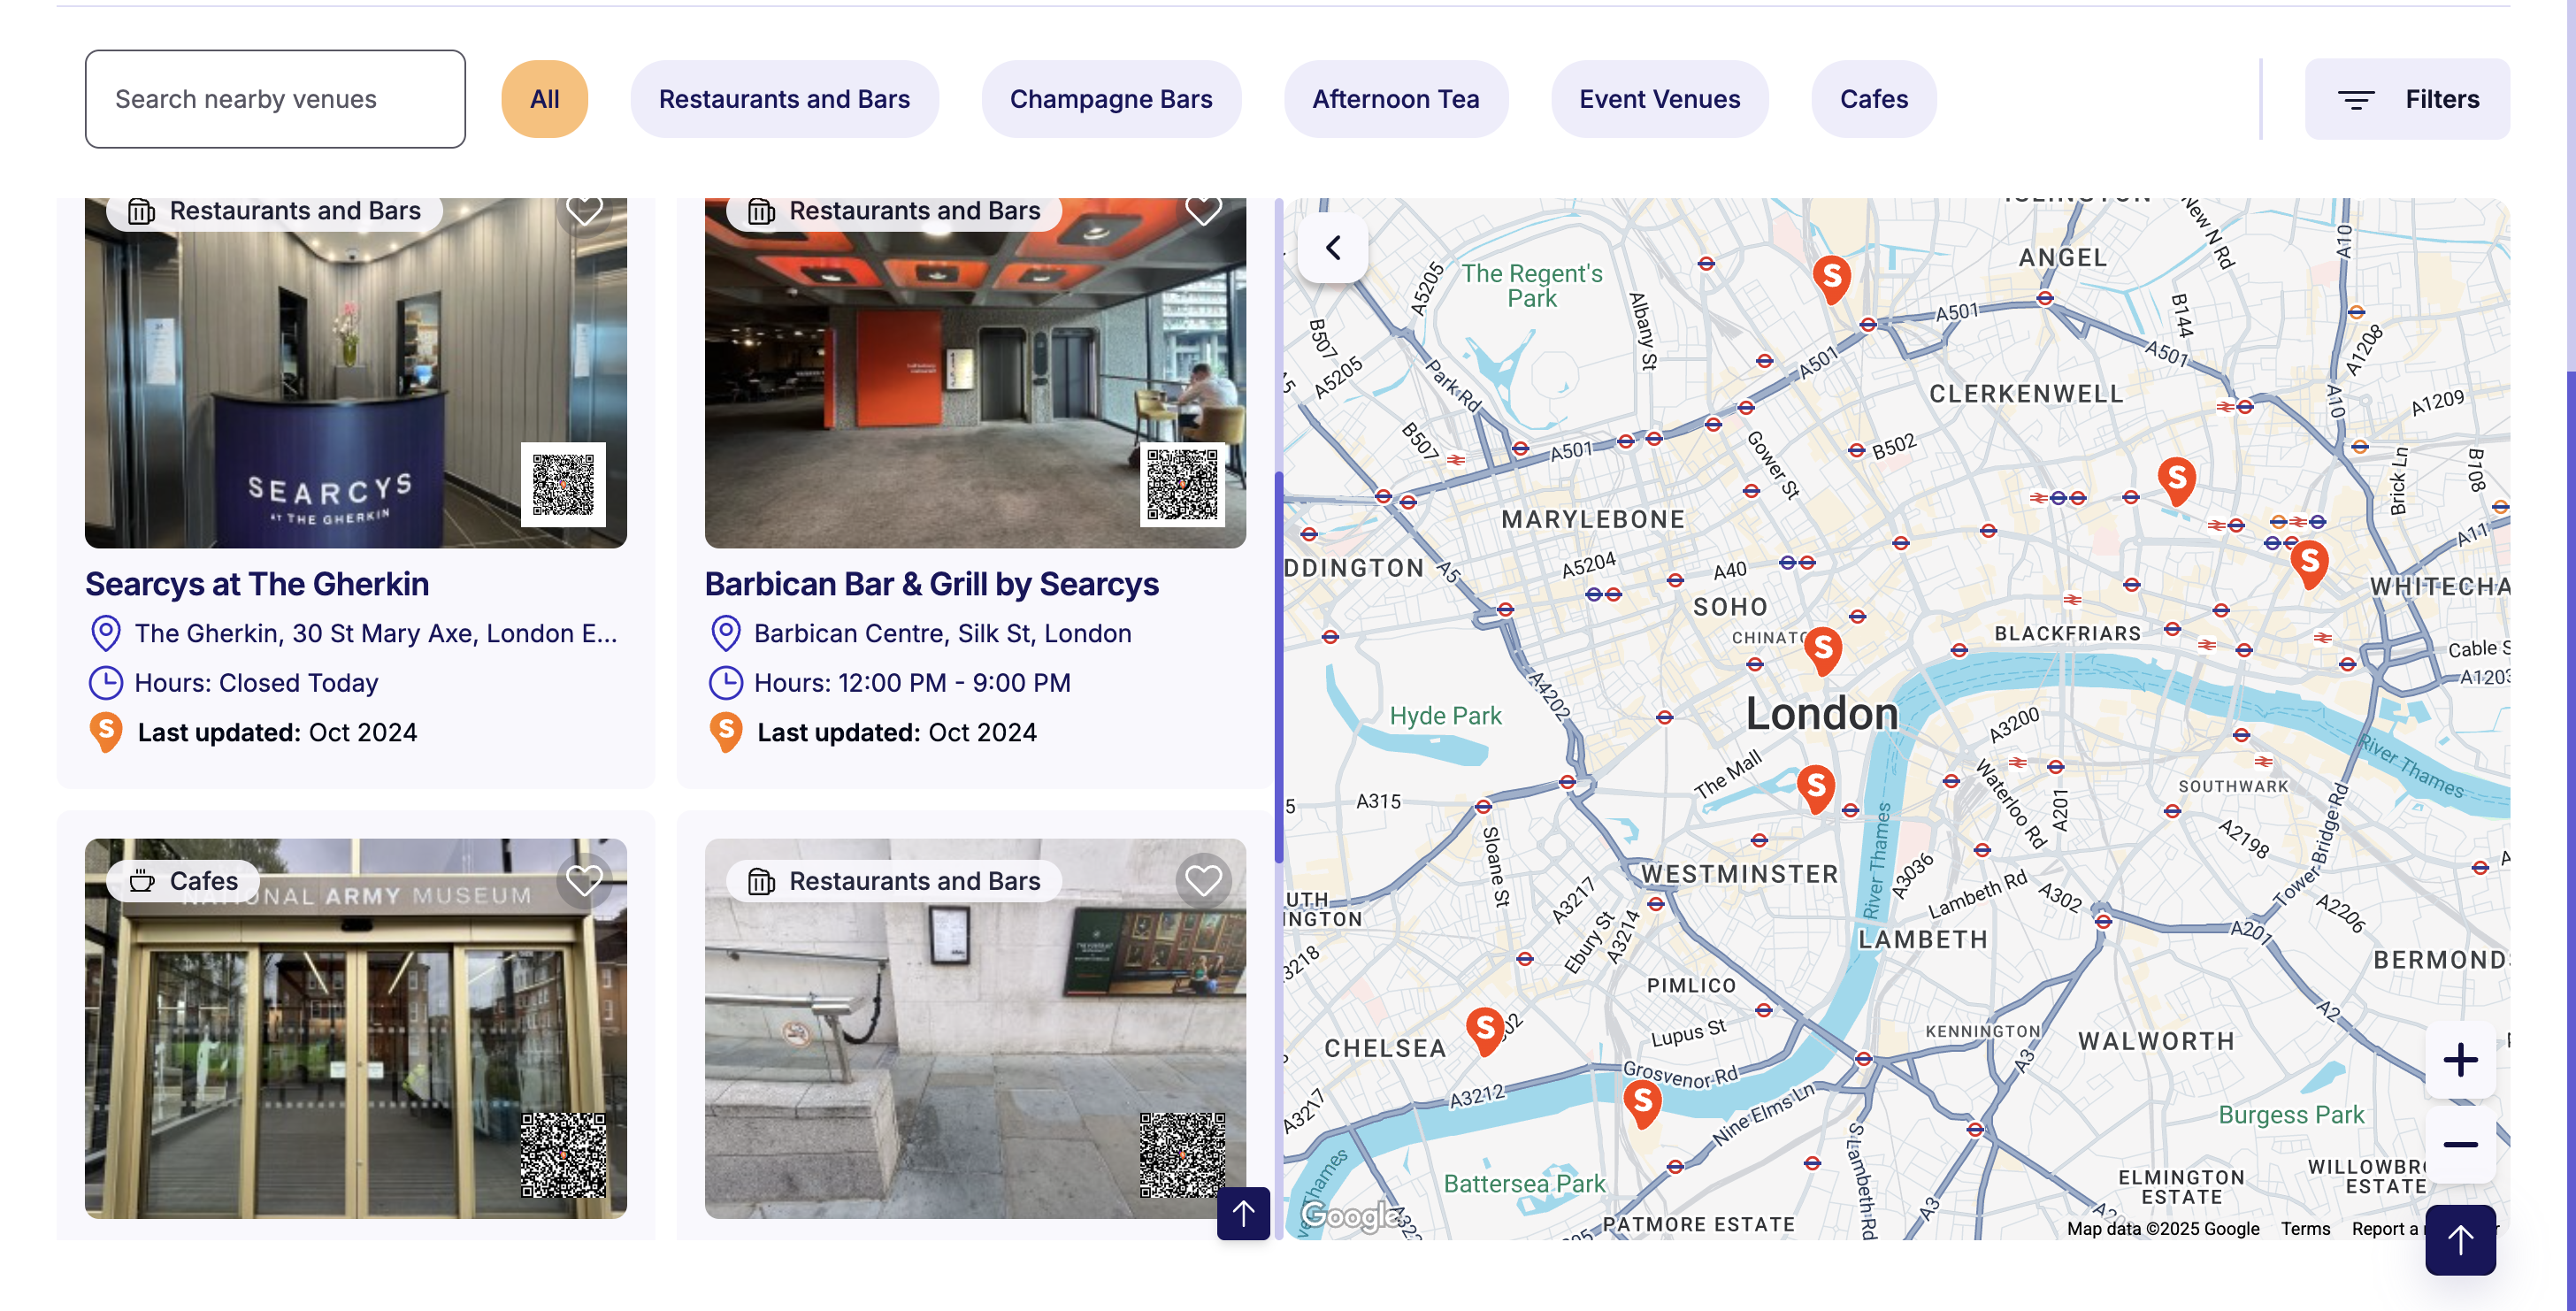Click The Gherkin, 30 St Mary Axe address

click(376, 633)
